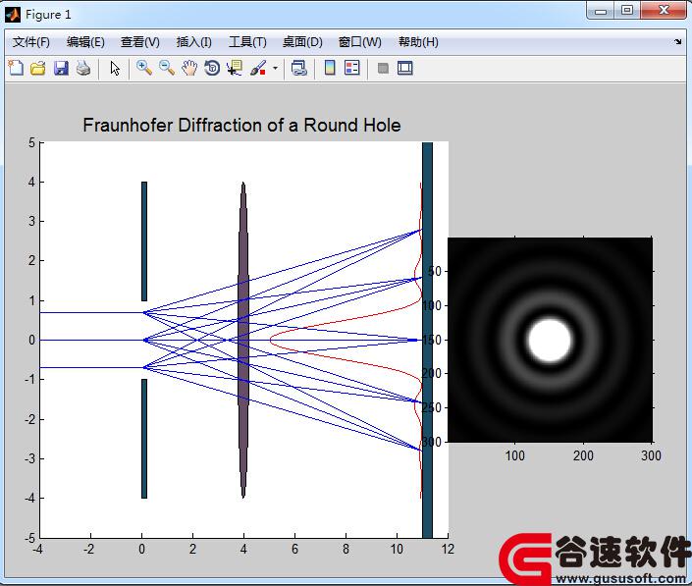Show plot tools and dock figure icon
Screen dimensions: 692x586
point(404,68)
